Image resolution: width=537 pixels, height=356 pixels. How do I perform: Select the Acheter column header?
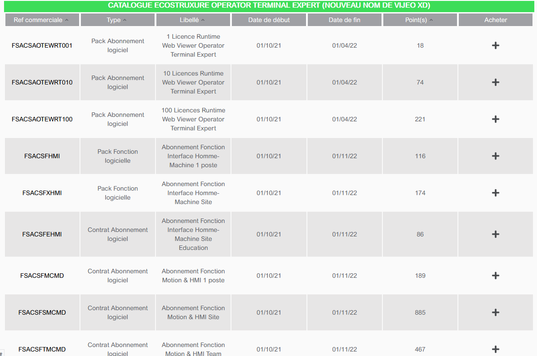pos(496,20)
